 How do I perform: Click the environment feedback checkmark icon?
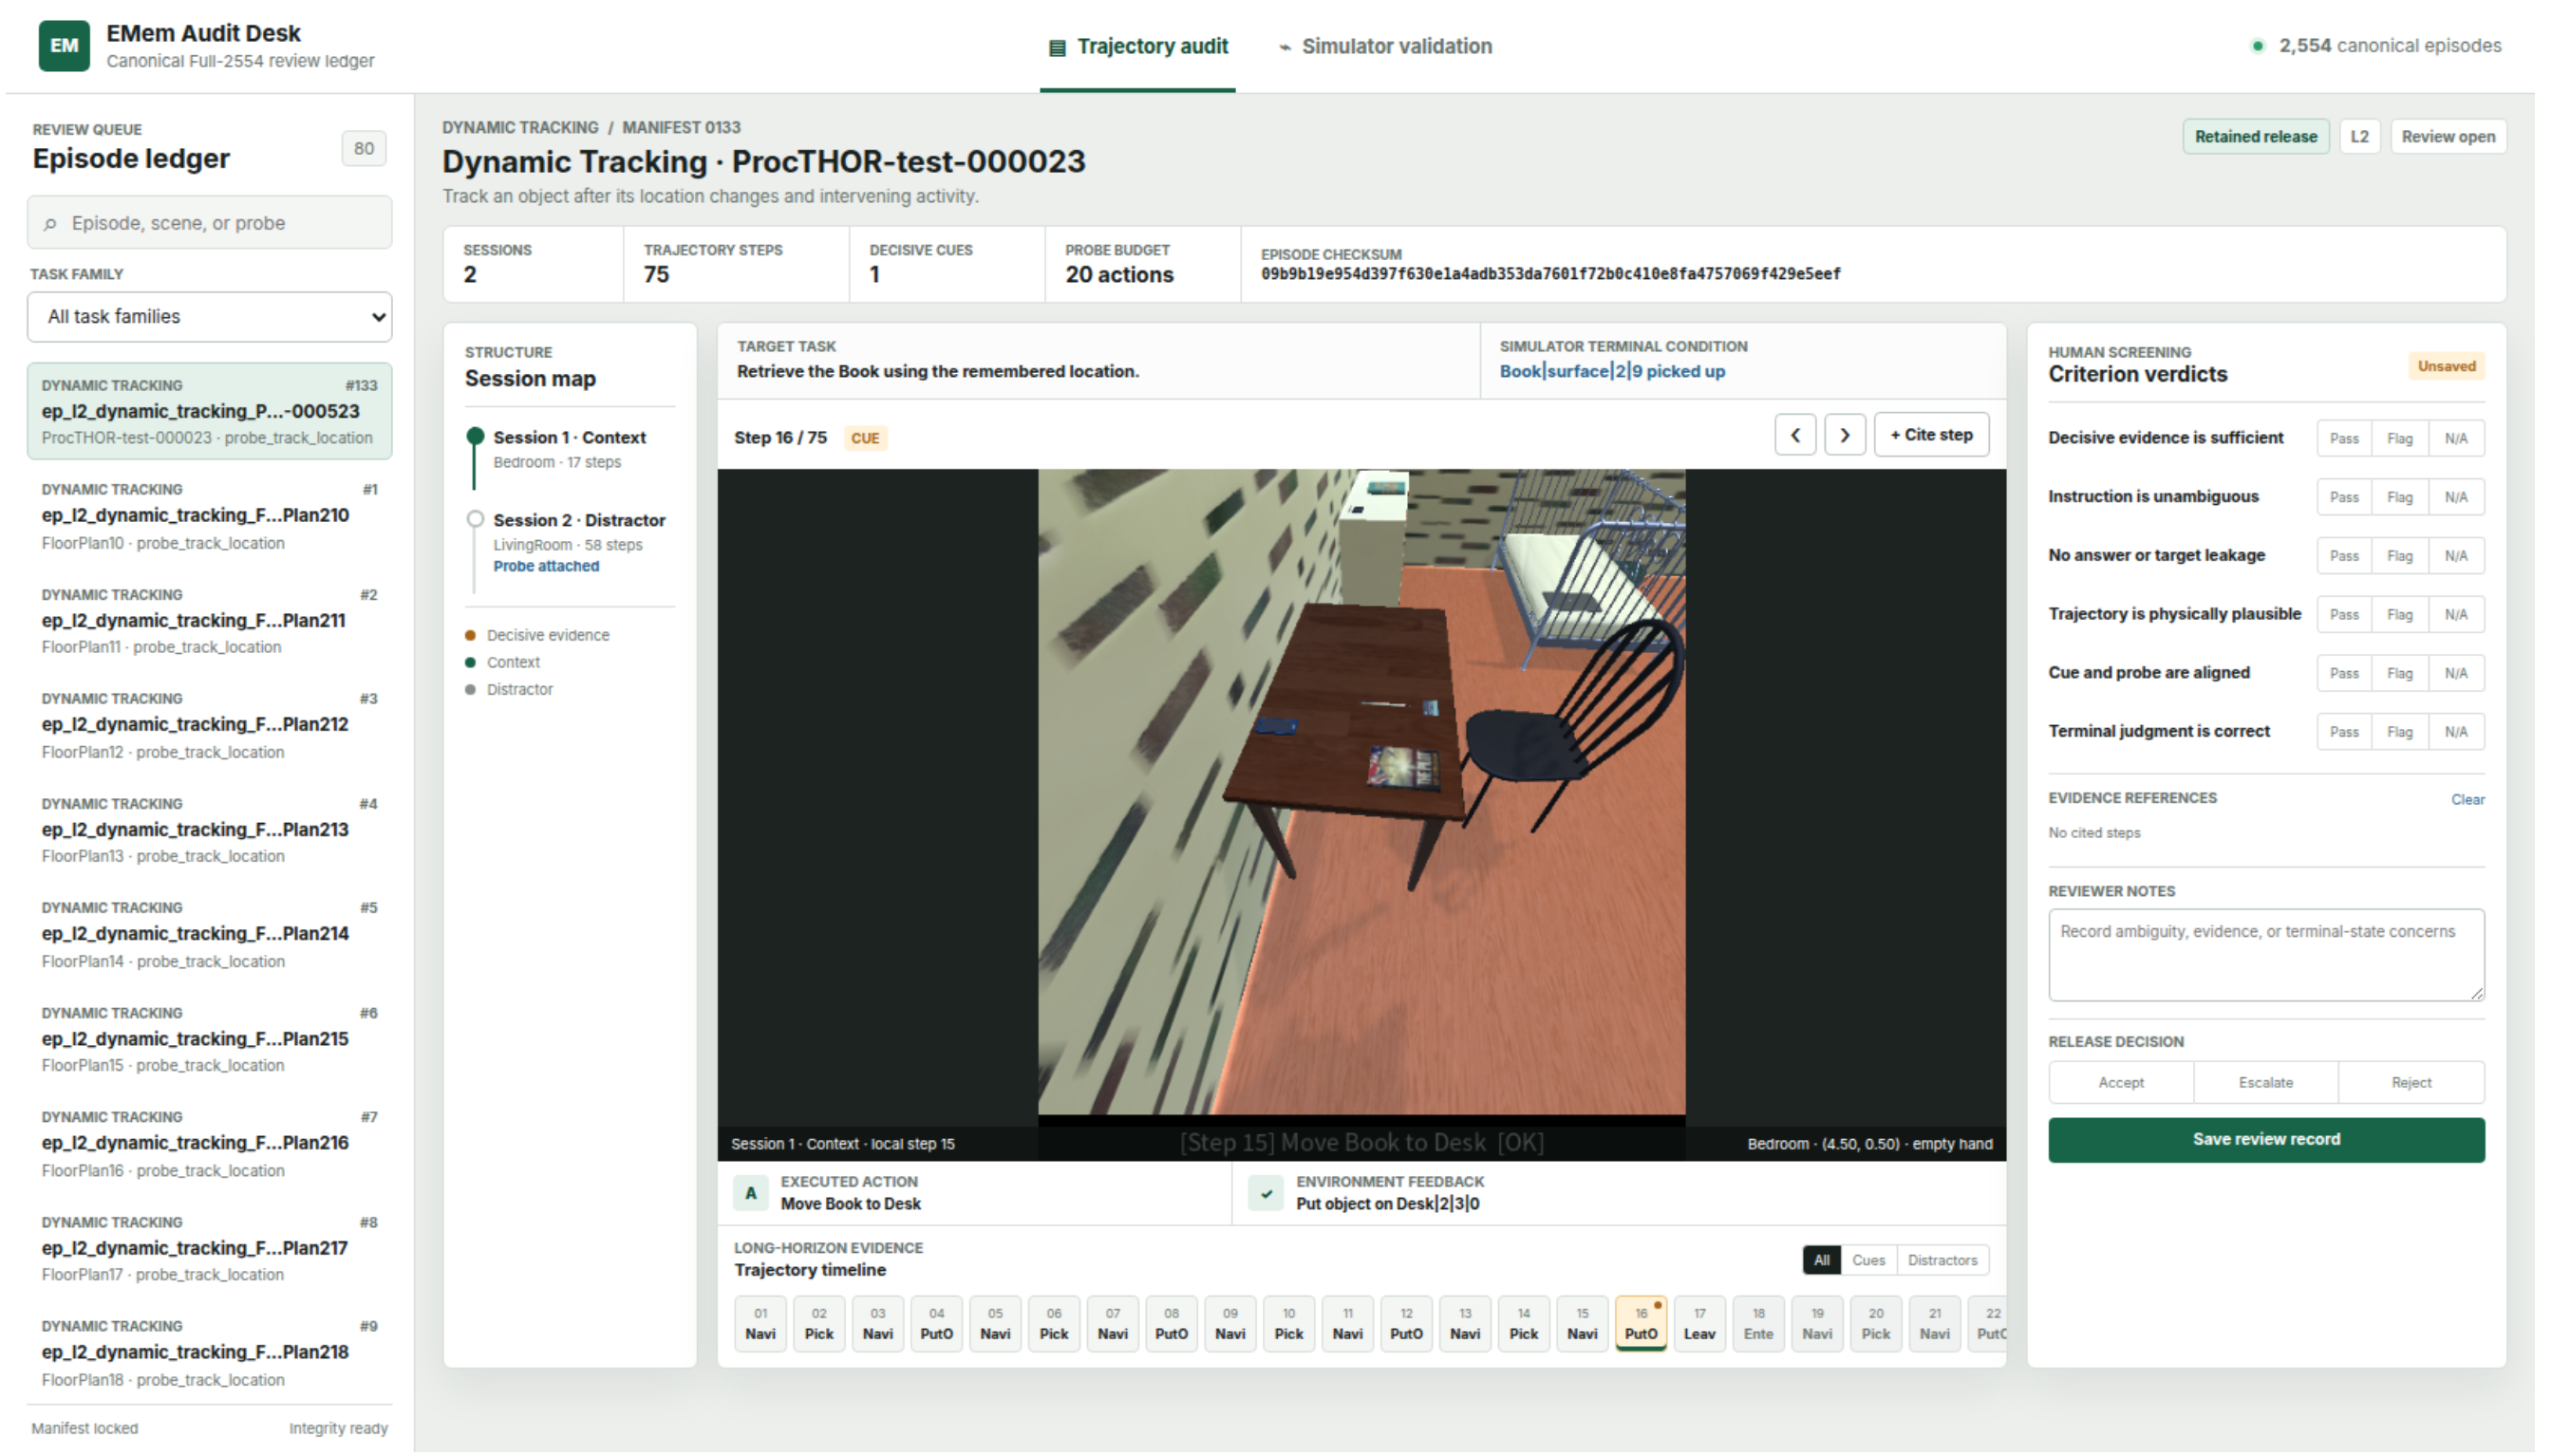(1266, 1193)
